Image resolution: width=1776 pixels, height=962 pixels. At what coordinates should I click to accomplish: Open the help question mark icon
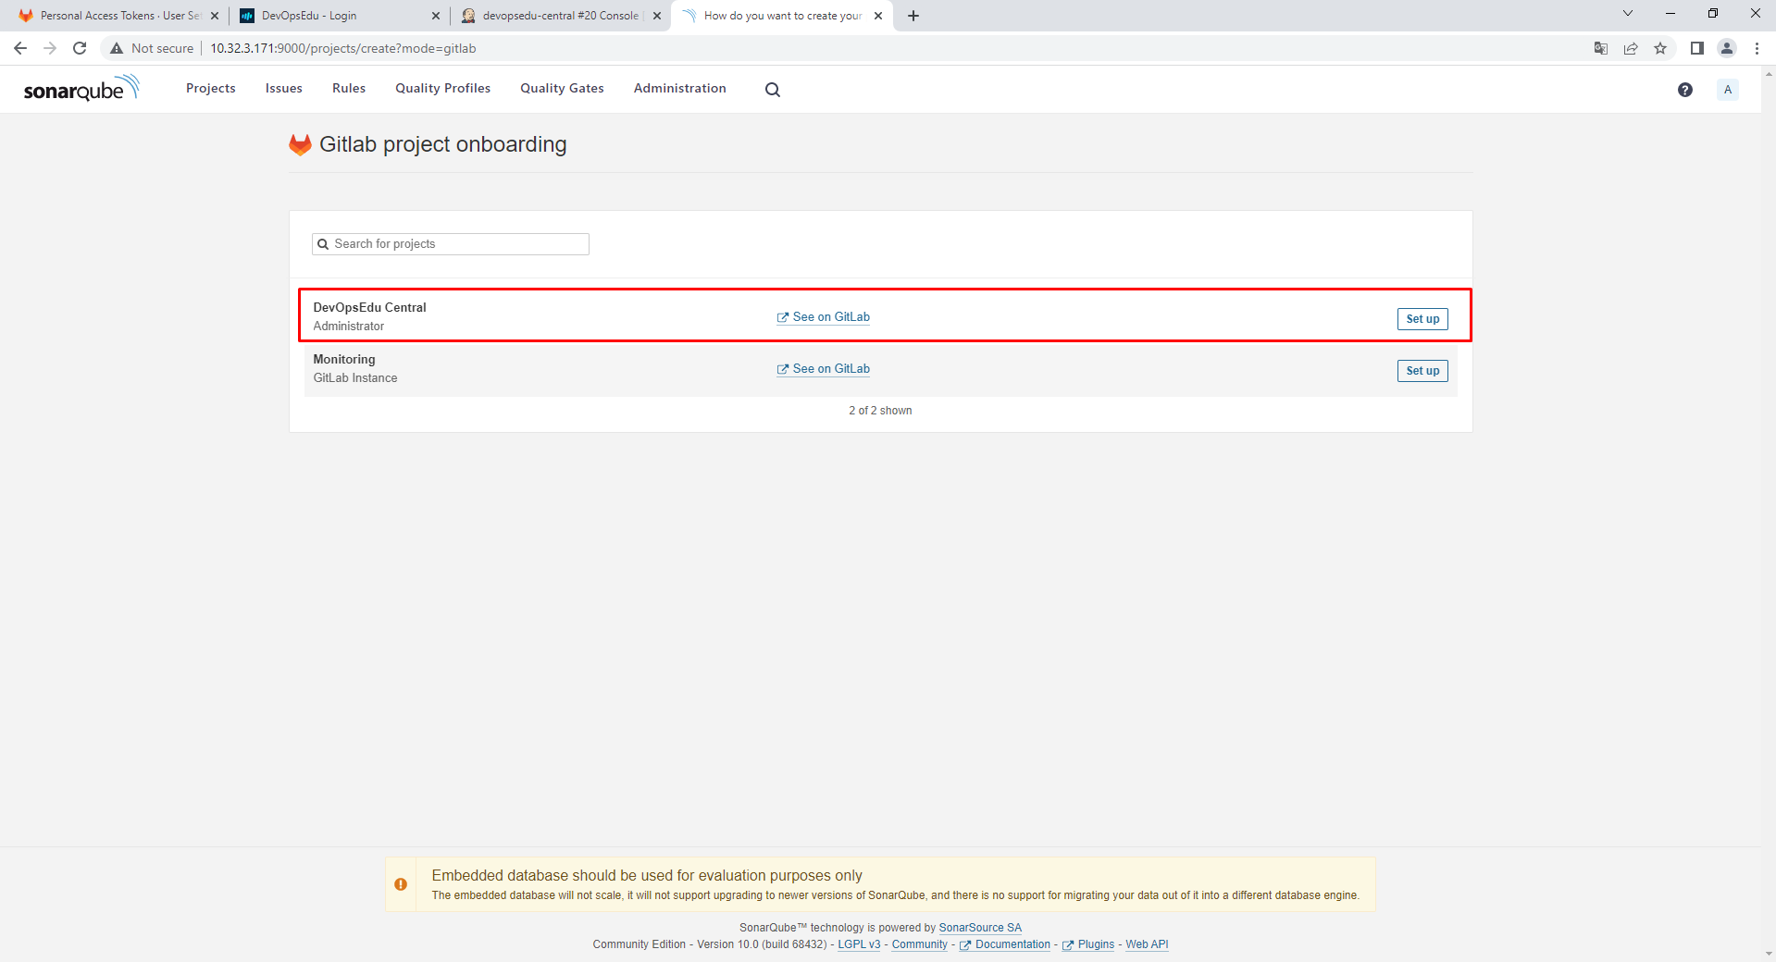[x=1685, y=90]
